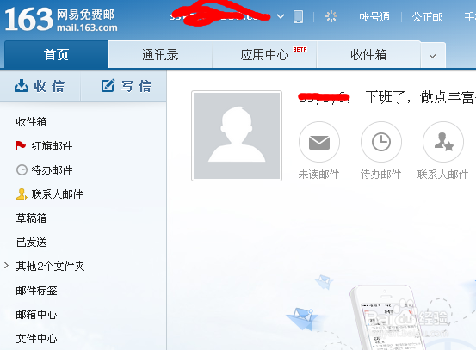Open 公正邮 link in header
476x350 pixels.
click(x=428, y=17)
